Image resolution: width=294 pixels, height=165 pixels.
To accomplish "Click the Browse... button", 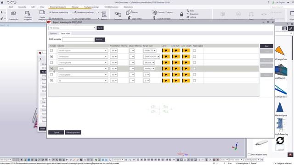I will click(x=100, y=40).
